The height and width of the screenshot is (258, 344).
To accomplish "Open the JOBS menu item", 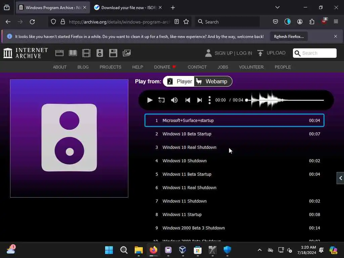I will (x=223, y=67).
